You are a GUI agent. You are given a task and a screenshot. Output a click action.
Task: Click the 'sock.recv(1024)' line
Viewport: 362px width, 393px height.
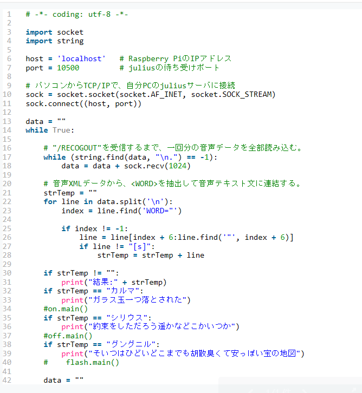[x=126, y=166]
